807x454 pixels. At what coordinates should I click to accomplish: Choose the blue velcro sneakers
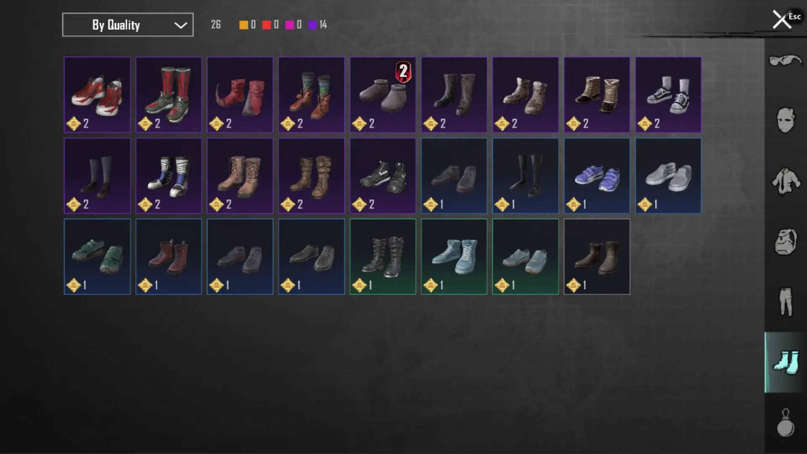tap(597, 176)
